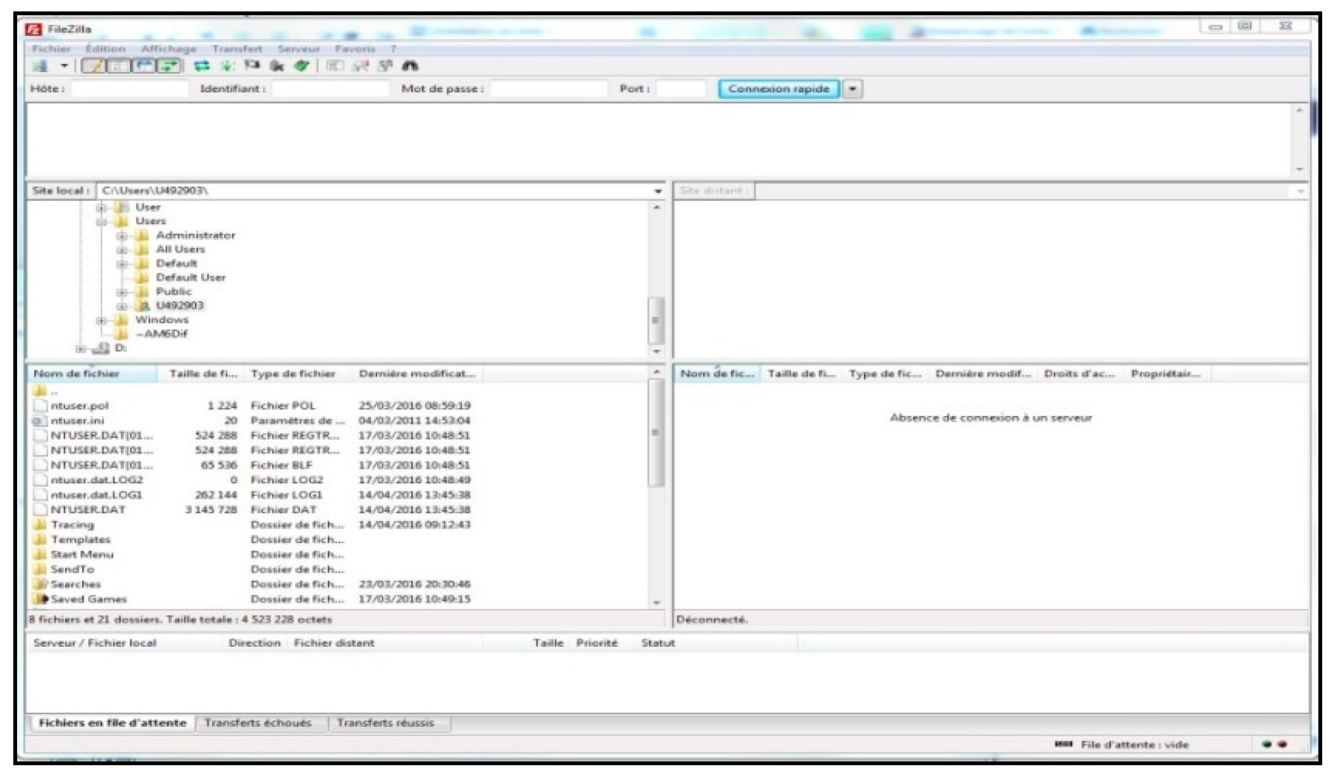Click the binoculars file search icon
This screenshot has width=1335, height=779.
411,66
